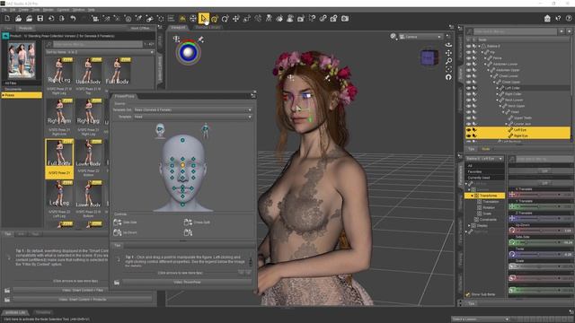Click the camera icon ending the main toolbar

(345, 18)
